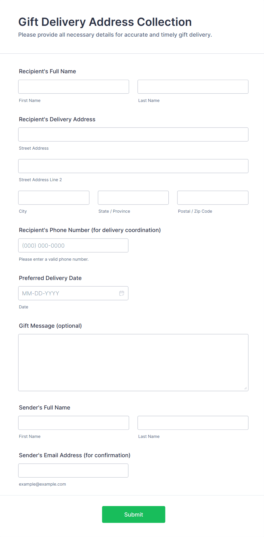Image resolution: width=264 pixels, height=537 pixels.
Task: Select the Street Address Line 2 field
Action: [133, 166]
